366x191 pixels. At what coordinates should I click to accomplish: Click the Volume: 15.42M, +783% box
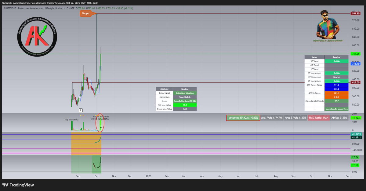pos(243,118)
